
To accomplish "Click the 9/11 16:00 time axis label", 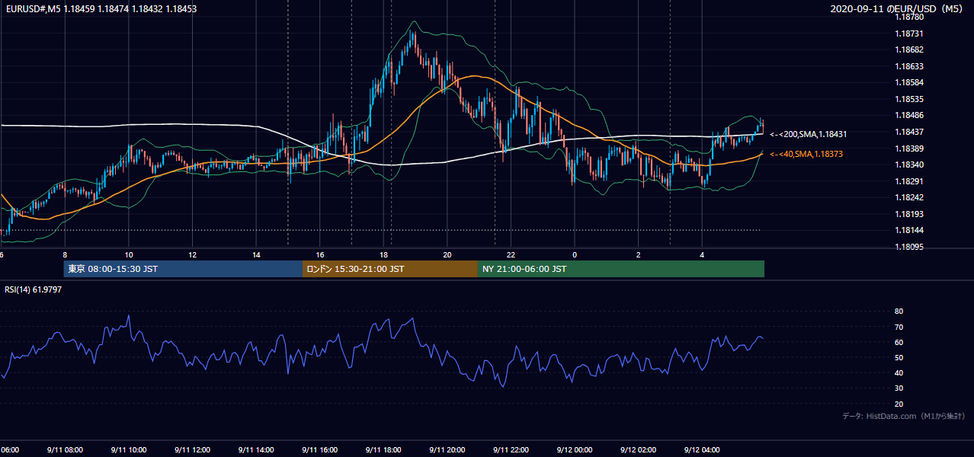I will [x=320, y=450].
